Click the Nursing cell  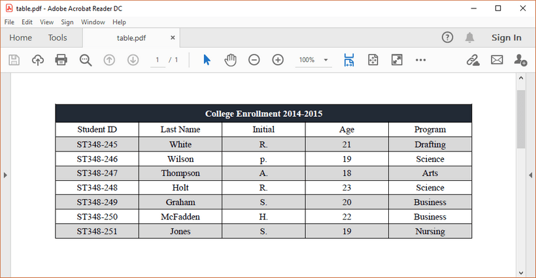(x=430, y=232)
